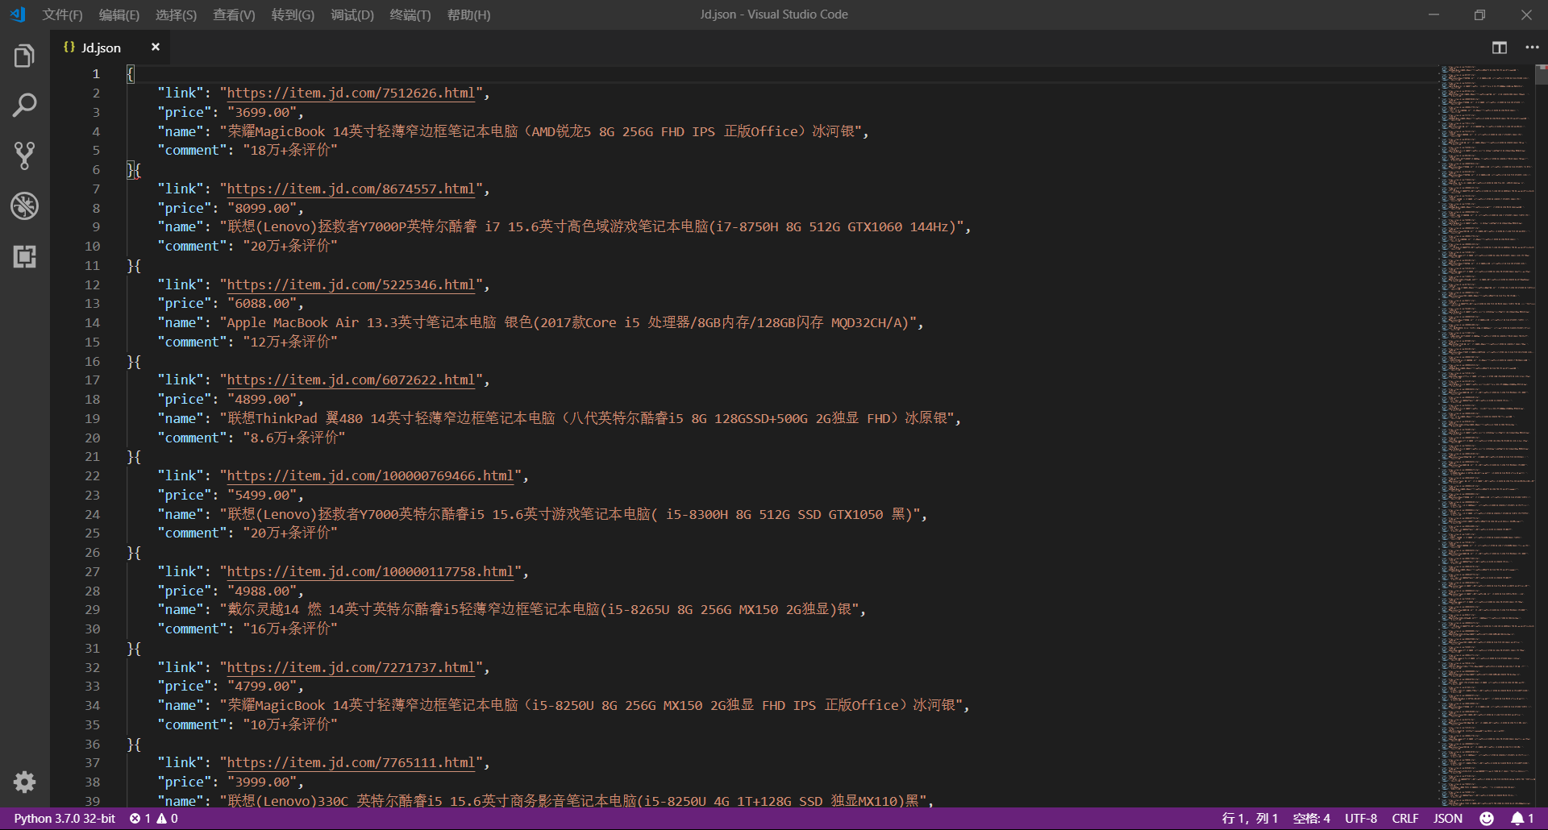Click the UTF-8 encoding selector

[1361, 819]
